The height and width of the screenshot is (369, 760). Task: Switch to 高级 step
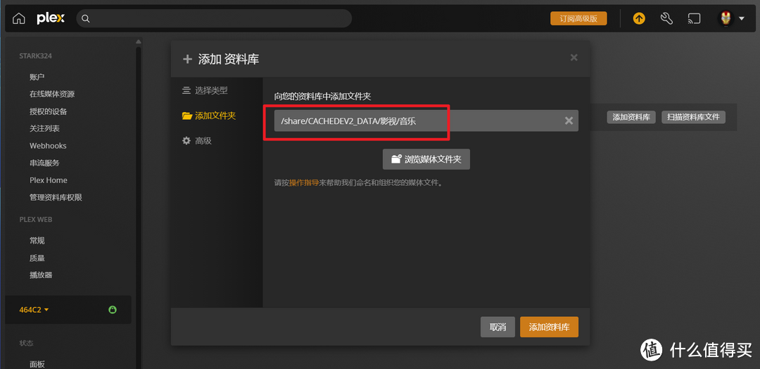197,141
